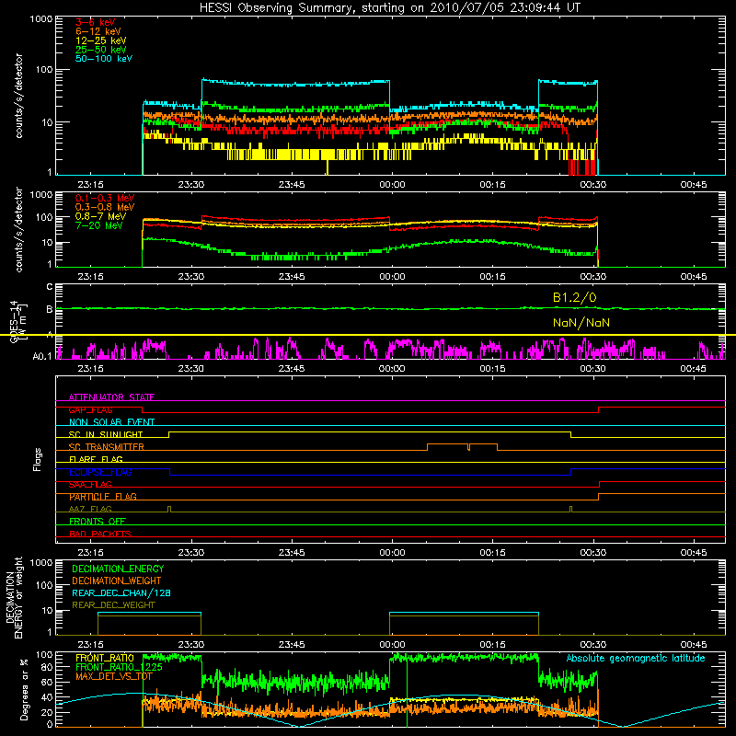
Task: Click the 7-20 MeV legend entry
Action: point(99,225)
